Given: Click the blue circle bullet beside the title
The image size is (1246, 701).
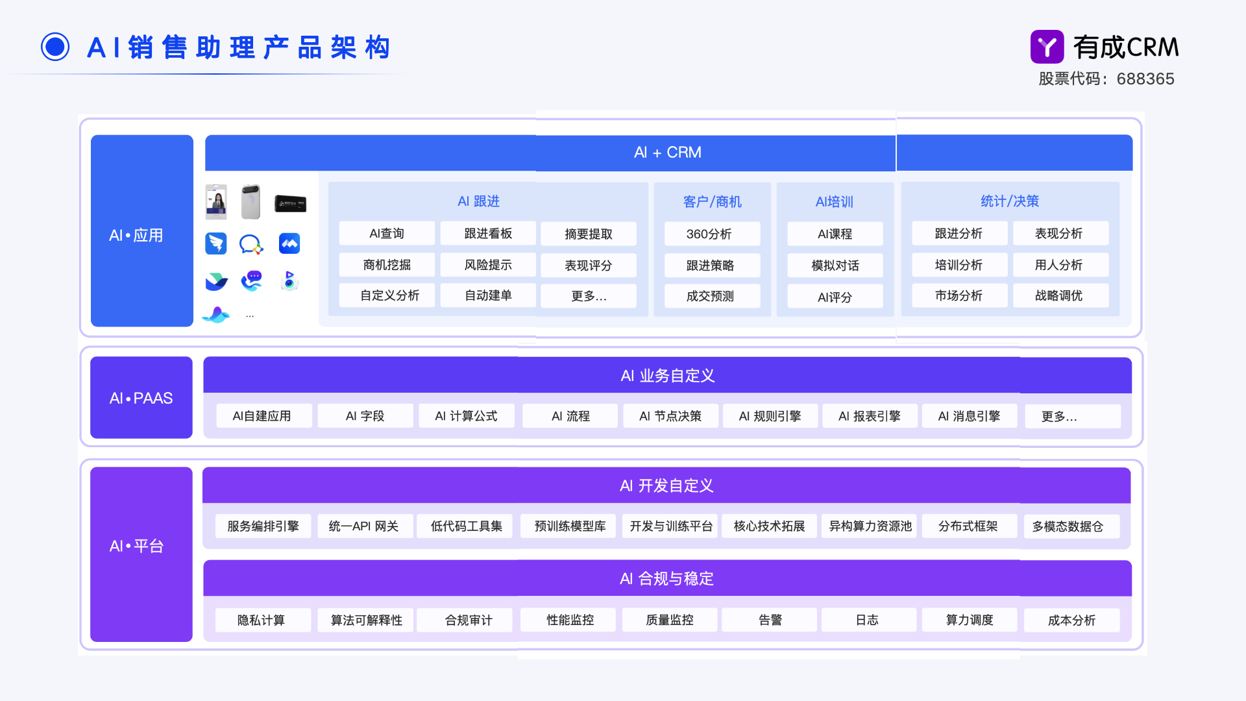Looking at the screenshot, I should point(55,47).
